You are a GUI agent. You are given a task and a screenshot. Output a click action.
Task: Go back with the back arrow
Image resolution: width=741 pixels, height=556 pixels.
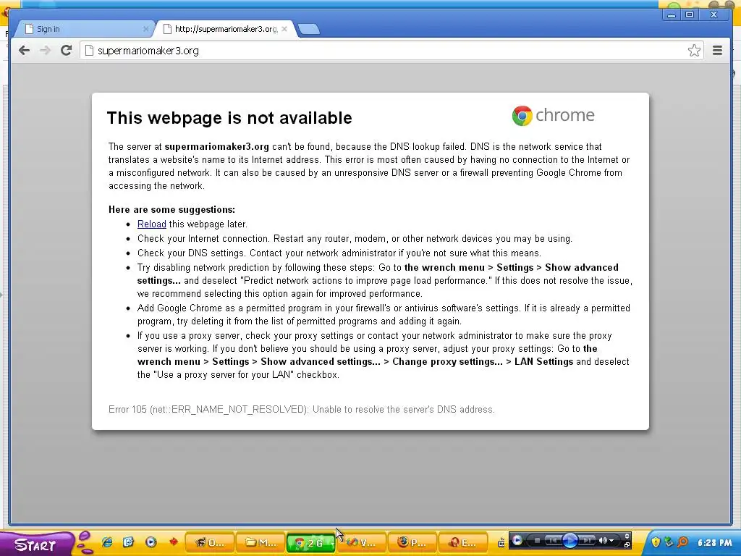coord(24,51)
